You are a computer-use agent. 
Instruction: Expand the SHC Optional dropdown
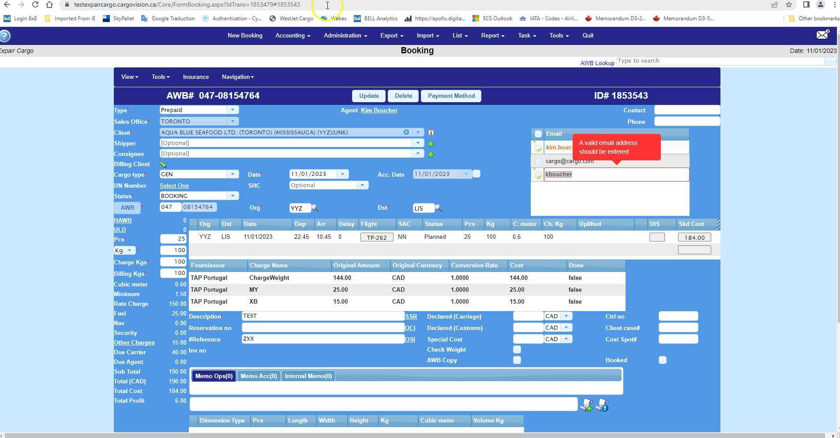(x=362, y=186)
